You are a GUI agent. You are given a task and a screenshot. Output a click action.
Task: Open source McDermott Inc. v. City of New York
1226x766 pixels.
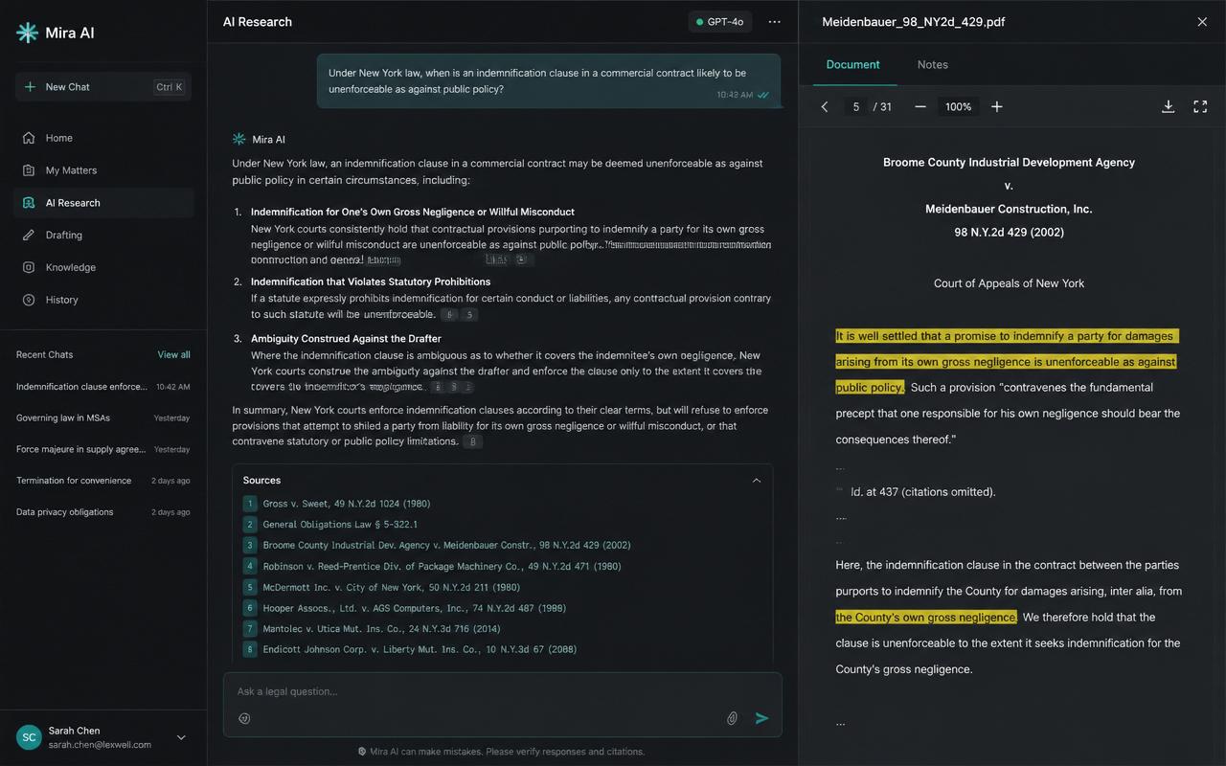381,588
